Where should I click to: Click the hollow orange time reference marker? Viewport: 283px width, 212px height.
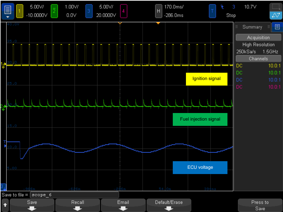tap(120, 23)
